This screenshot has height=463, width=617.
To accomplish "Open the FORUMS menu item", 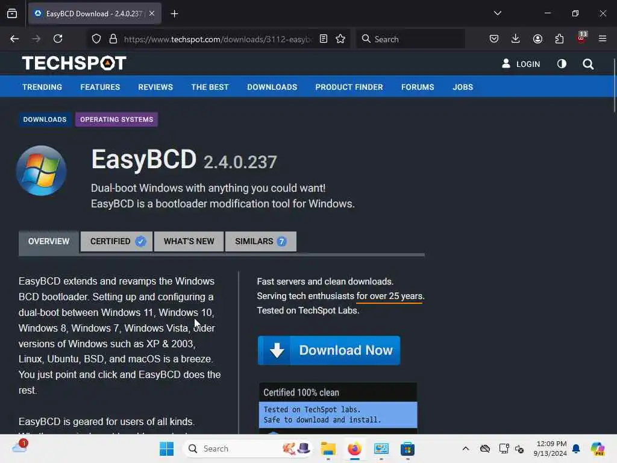I will (x=418, y=87).
